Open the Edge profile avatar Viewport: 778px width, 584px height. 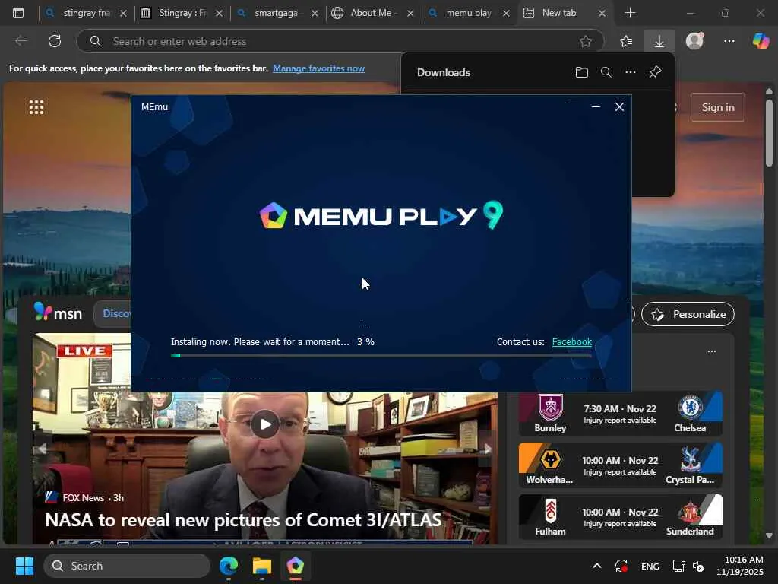[694, 41]
